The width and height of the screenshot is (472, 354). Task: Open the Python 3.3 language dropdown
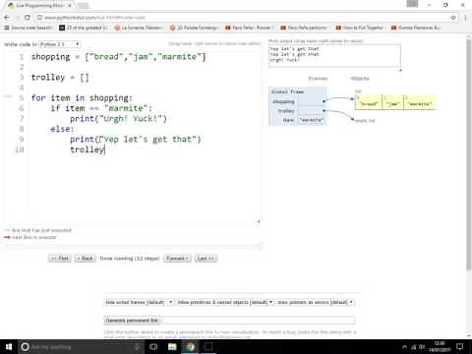point(59,44)
